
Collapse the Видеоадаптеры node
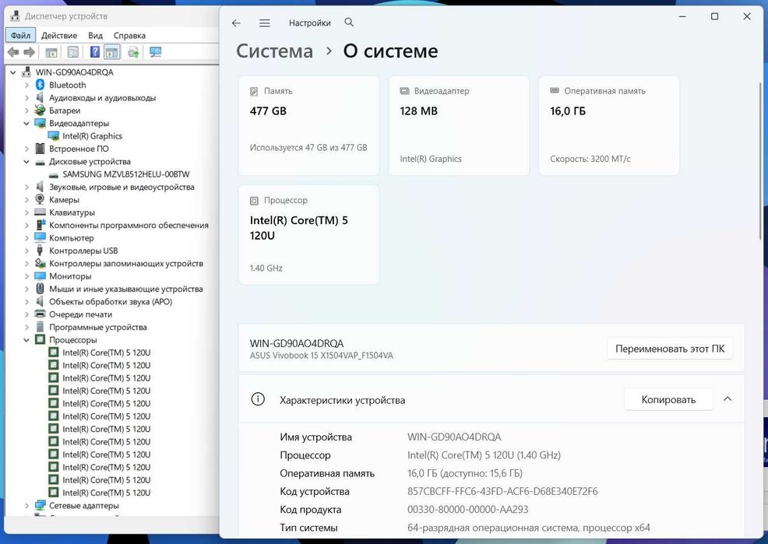[x=26, y=123]
